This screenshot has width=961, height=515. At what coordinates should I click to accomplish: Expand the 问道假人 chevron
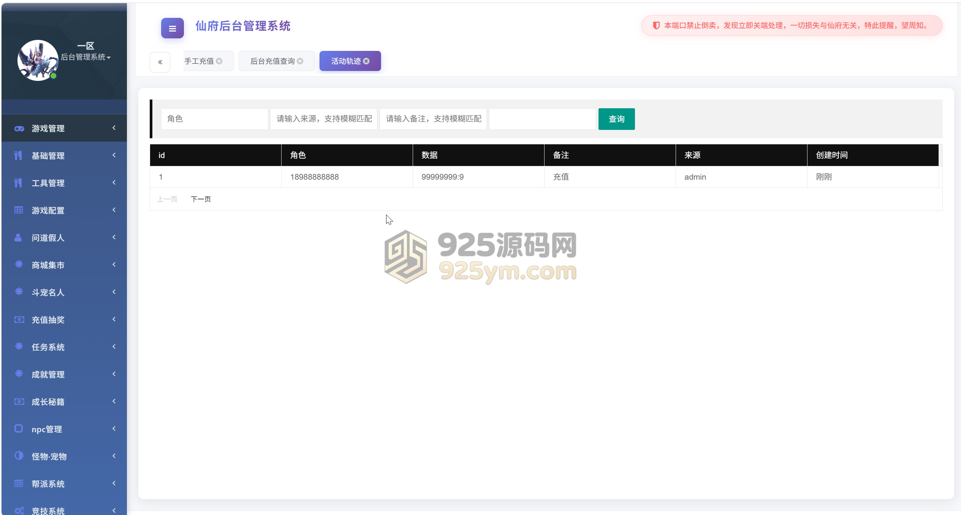114,237
